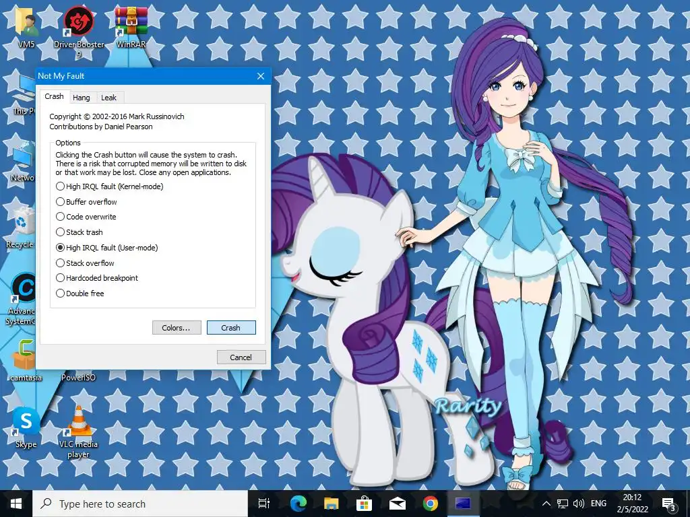
Task: Cancel the Not My Fault dialog
Action: tap(241, 357)
